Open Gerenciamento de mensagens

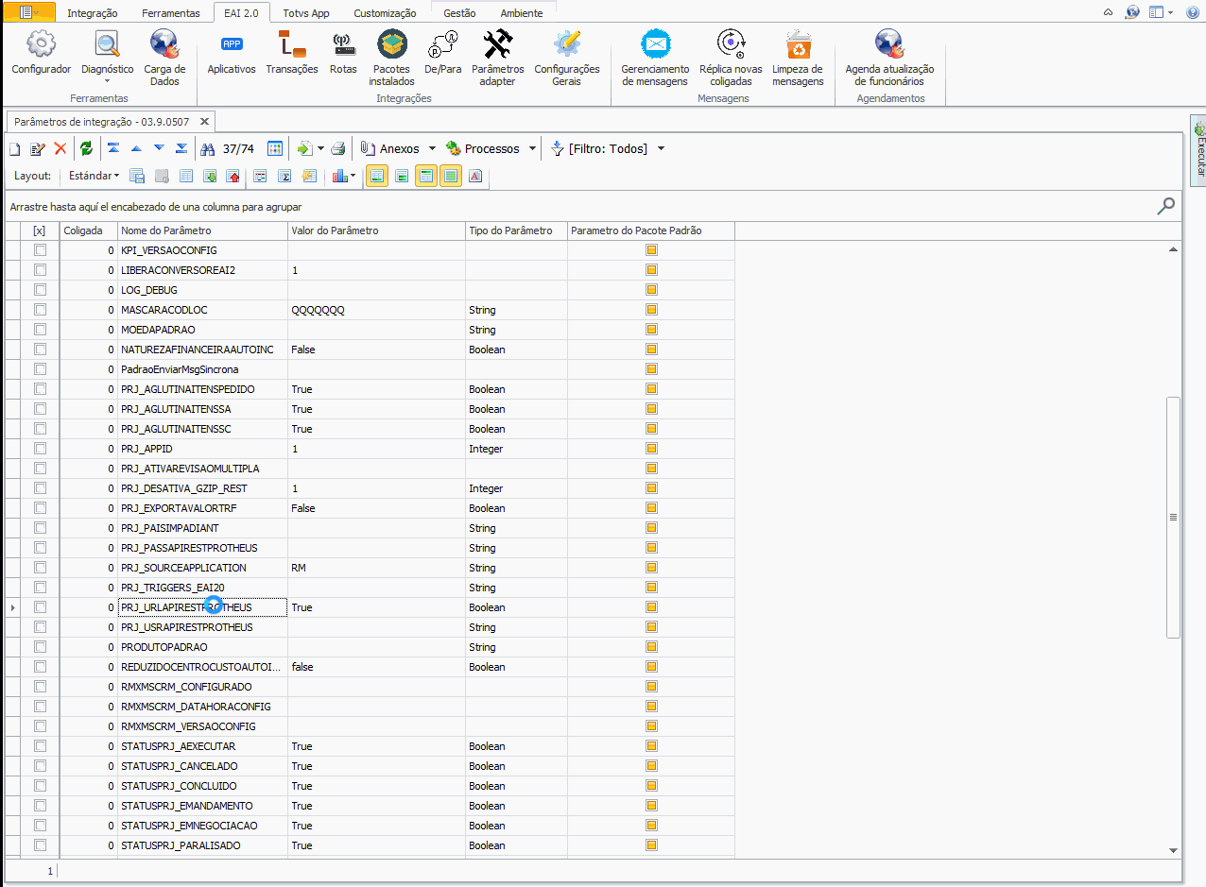pyautogui.click(x=655, y=57)
